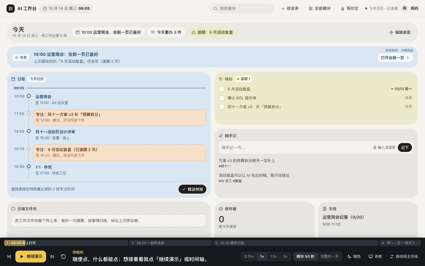The height and width of the screenshot is (266, 425).
Task: Click the 逾期 1 badge in 待办
Action: point(244,79)
